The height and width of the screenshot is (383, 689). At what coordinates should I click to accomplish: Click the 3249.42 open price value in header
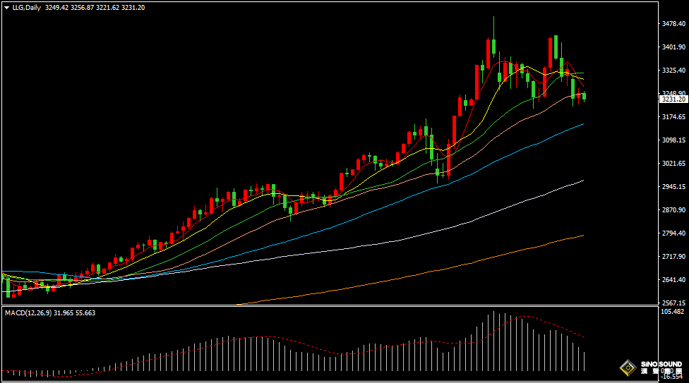[x=54, y=7]
